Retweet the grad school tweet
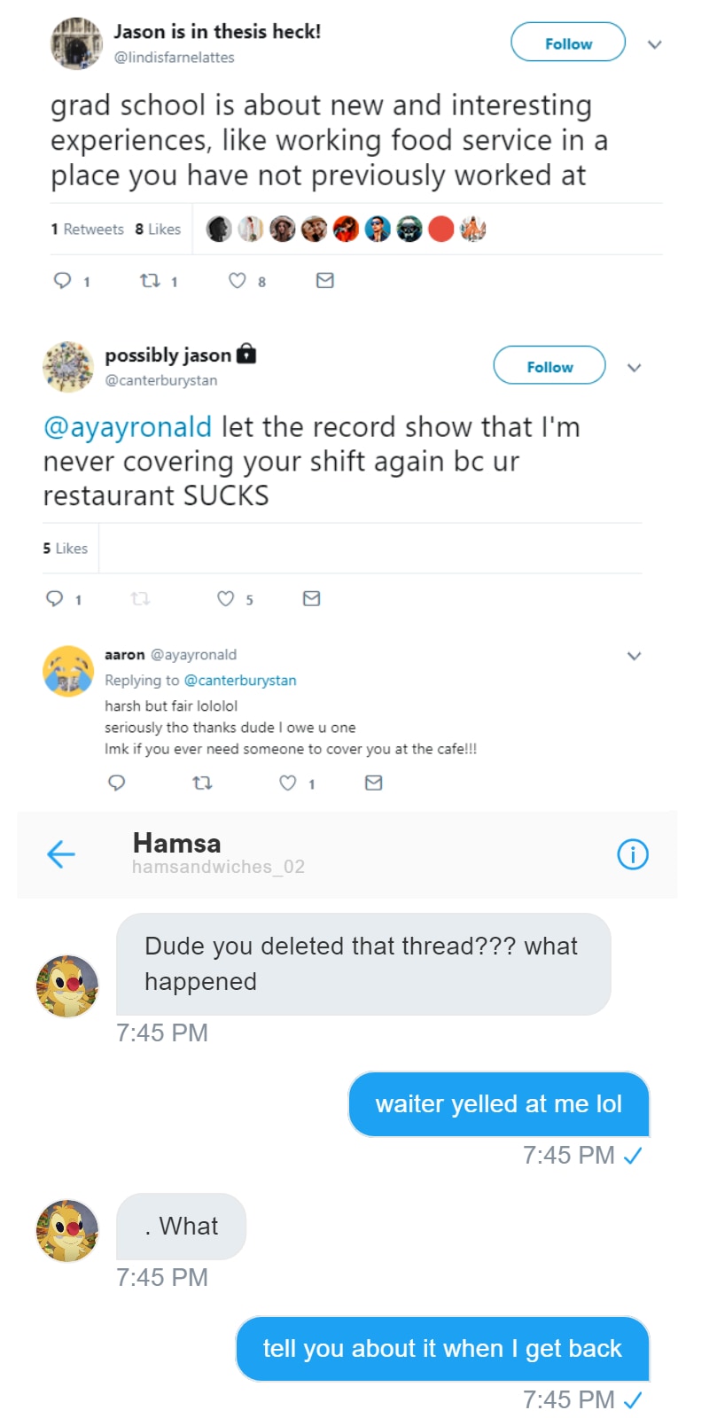The height and width of the screenshot is (1418, 709). (x=151, y=281)
